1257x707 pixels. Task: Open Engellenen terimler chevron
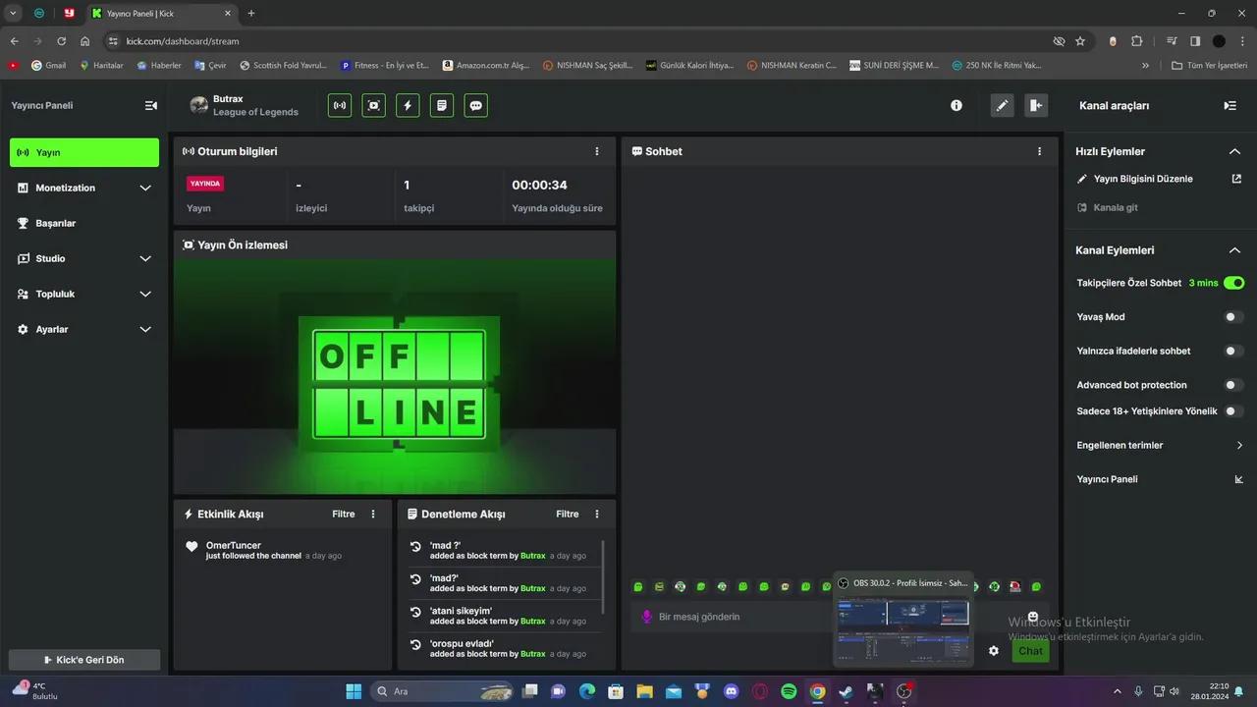[1239, 446]
